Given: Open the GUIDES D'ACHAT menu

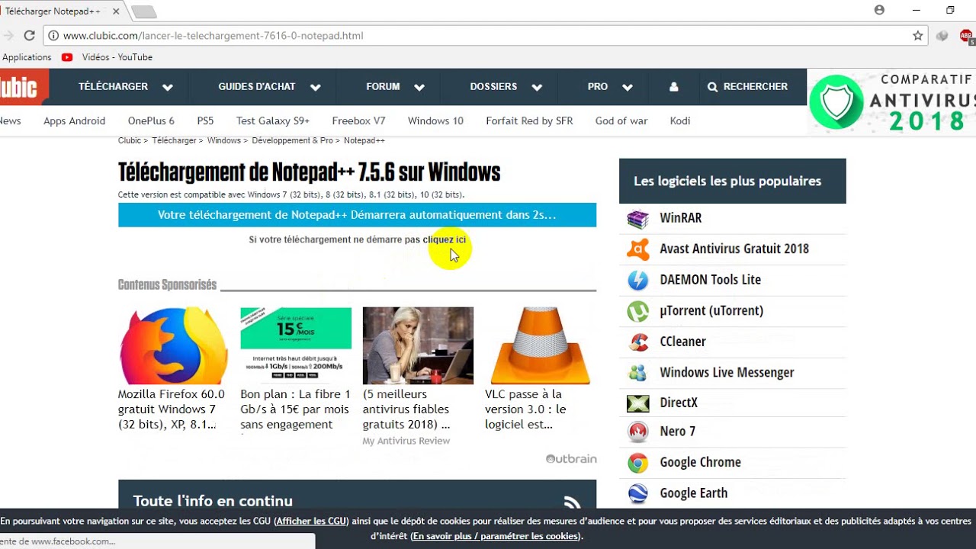Looking at the screenshot, I should pyautogui.click(x=256, y=87).
